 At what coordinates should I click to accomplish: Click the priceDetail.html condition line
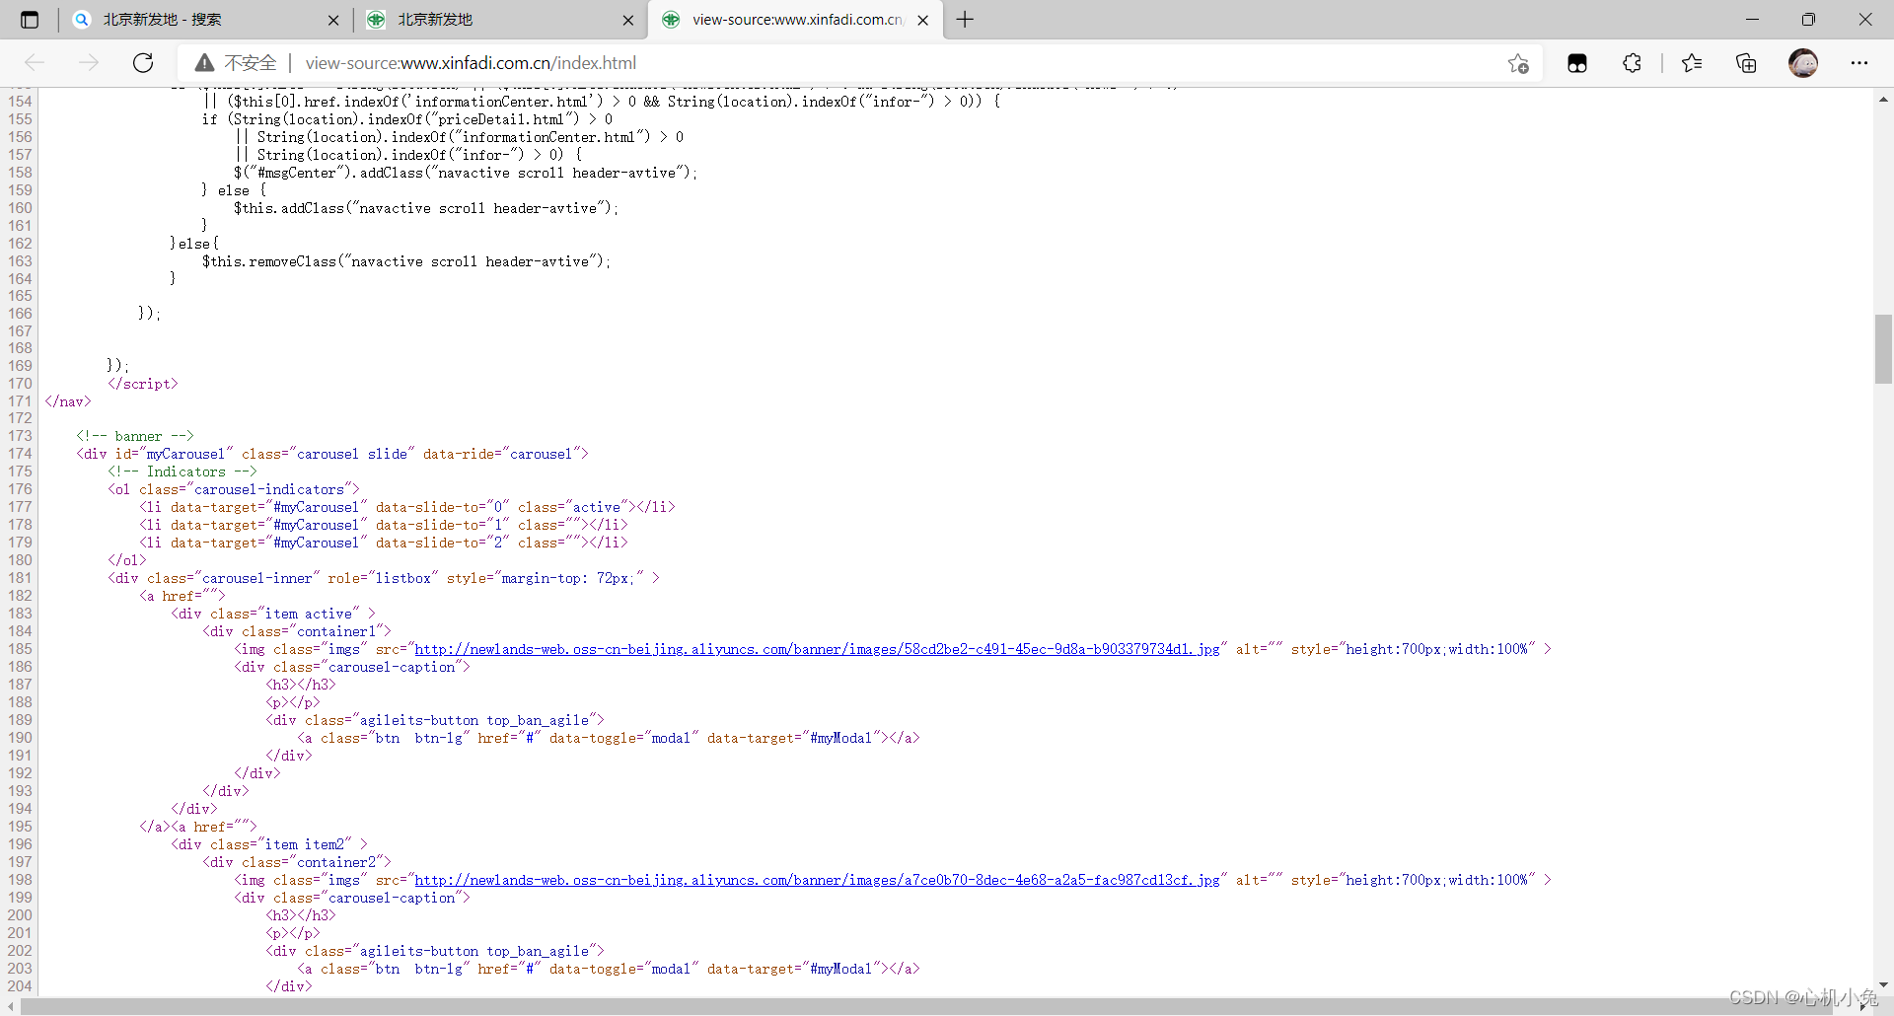(x=407, y=119)
